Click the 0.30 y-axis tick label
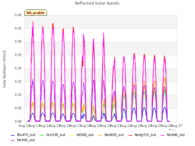Screen dimensions: 195x146 pyautogui.click(x=18, y=42)
